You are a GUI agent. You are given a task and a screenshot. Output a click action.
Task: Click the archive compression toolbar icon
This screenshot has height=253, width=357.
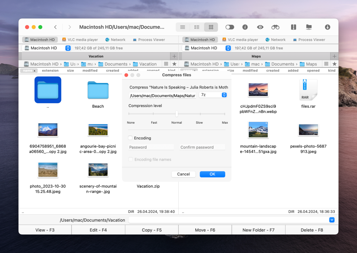(x=293, y=27)
